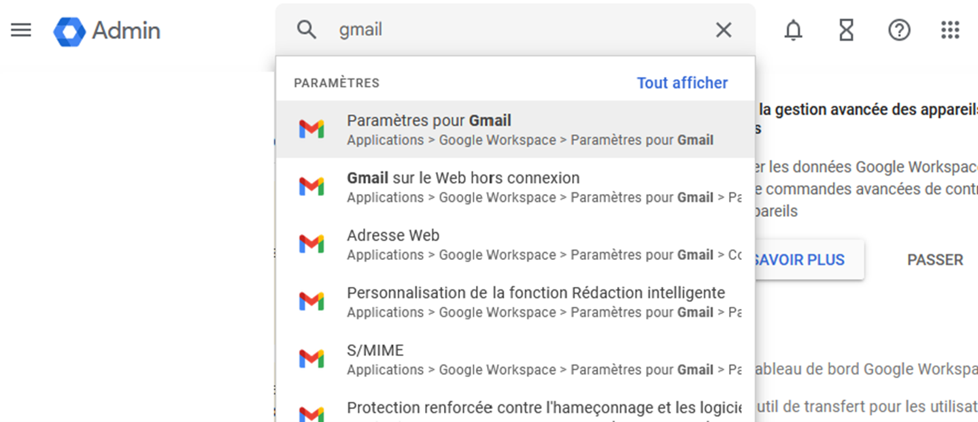Open the tasks hourglass icon
Image resolution: width=978 pixels, height=422 pixels.
(x=845, y=30)
